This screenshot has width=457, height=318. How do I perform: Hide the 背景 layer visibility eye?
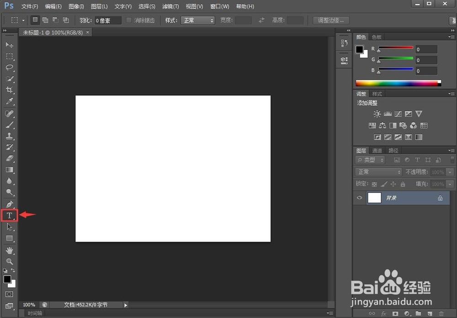click(x=359, y=198)
